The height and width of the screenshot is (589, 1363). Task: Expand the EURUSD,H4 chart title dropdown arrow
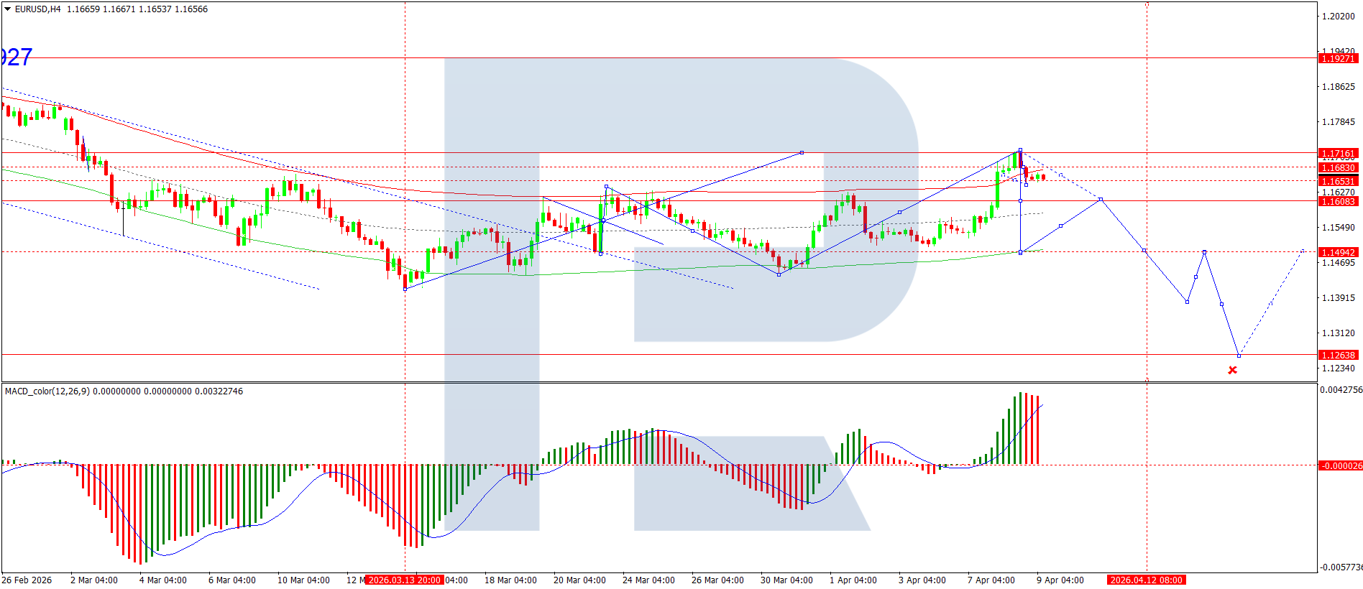pyautogui.click(x=7, y=9)
